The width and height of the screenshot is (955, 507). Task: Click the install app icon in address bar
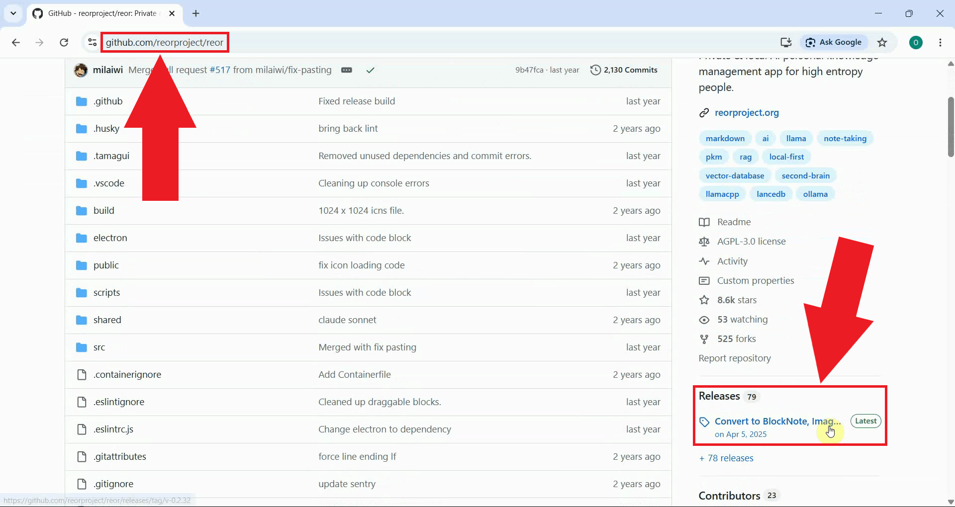pos(786,42)
